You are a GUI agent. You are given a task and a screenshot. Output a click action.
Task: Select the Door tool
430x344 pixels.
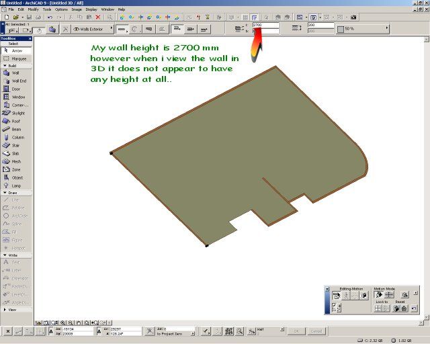point(16,89)
